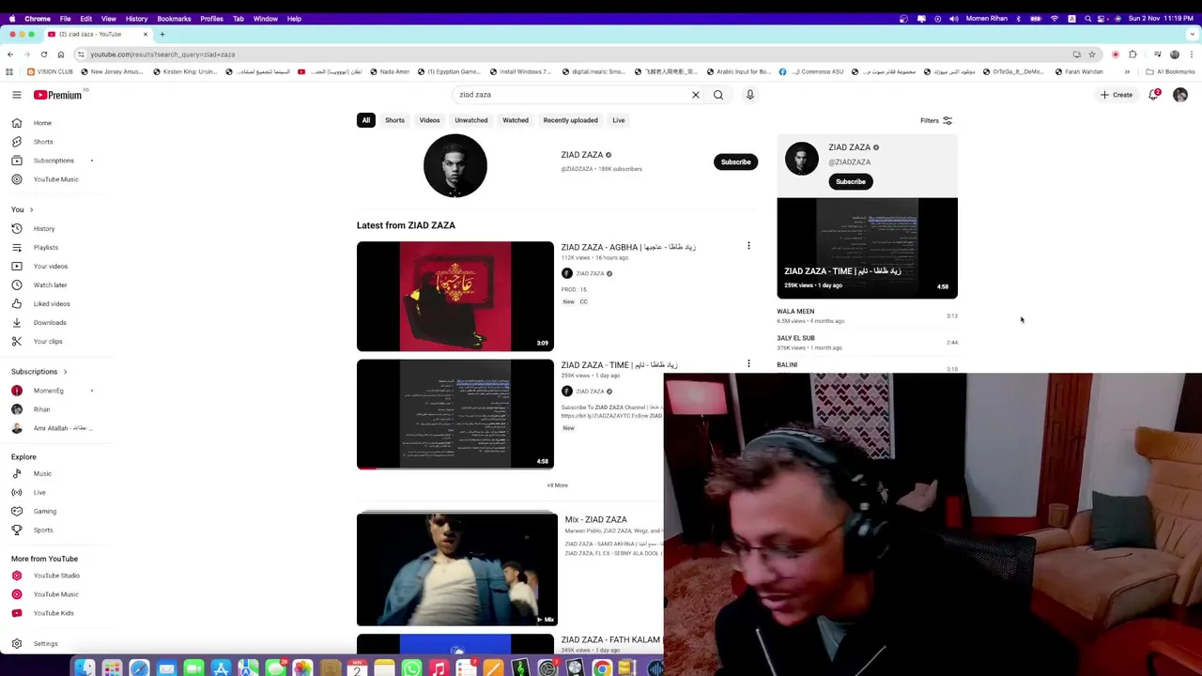This screenshot has height=676, width=1202.
Task: Open more options for TIME video
Action: [x=748, y=363]
